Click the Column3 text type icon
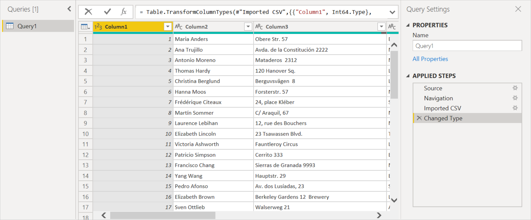Image resolution: width=531 pixels, height=220 pixels. pos(259,27)
